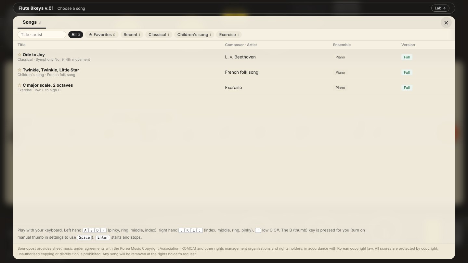Click Piano tag in Twinkle row
468x263 pixels.
click(x=340, y=72)
